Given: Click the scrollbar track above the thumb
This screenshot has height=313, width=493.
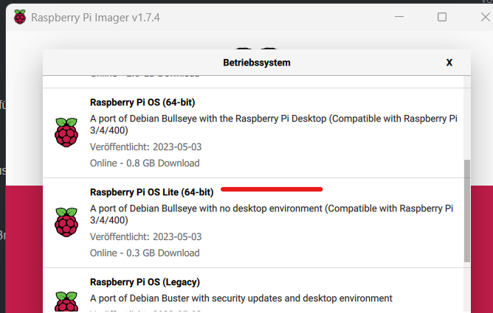Looking at the screenshot, I should tap(466, 118).
